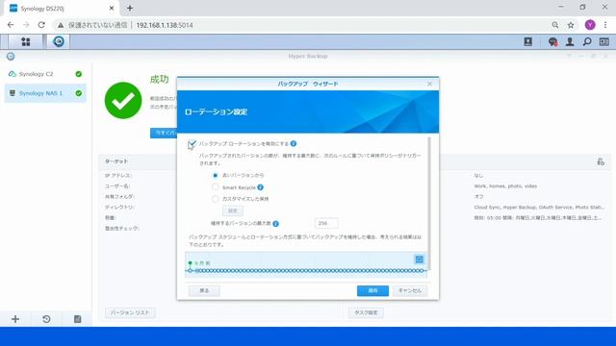Open the backup explorer restore icon

(46, 319)
